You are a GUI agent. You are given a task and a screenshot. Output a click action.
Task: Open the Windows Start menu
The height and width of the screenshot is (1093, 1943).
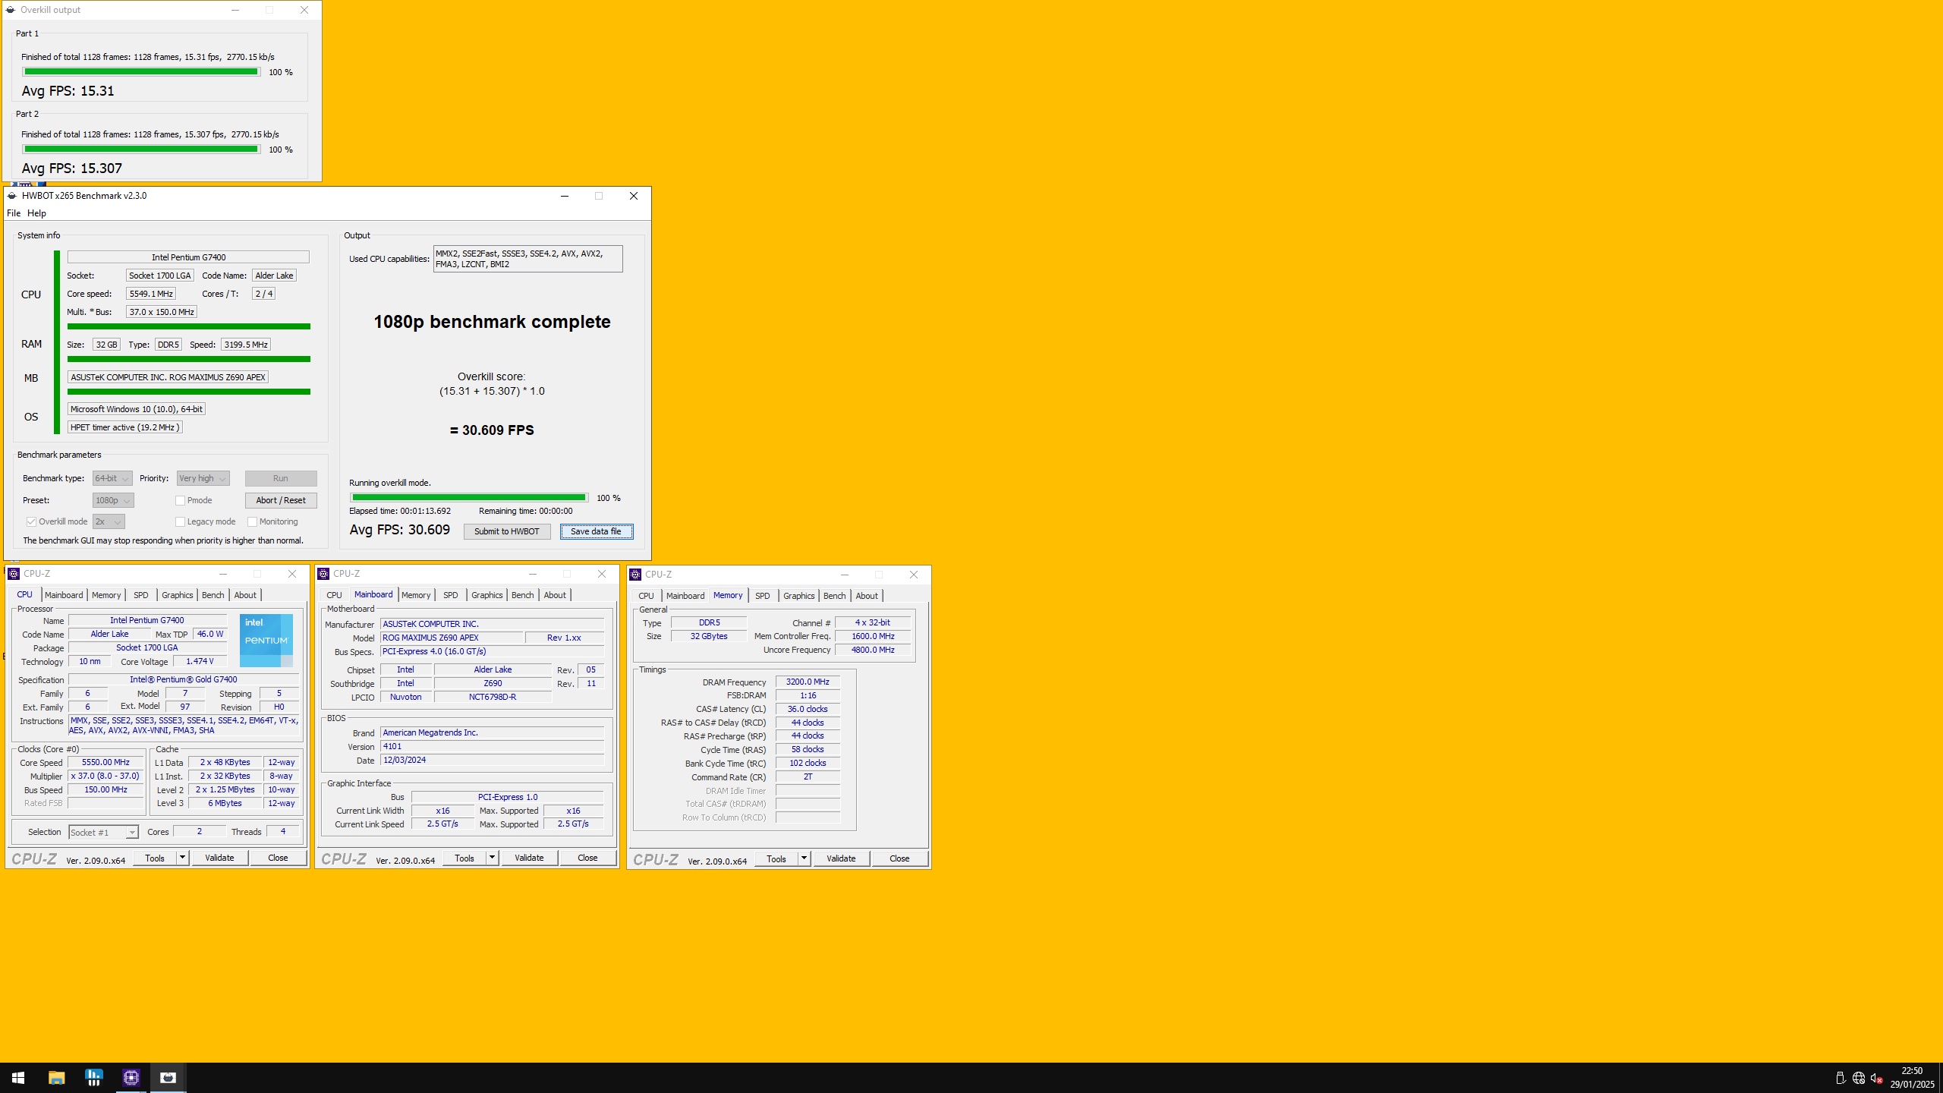[18, 1077]
